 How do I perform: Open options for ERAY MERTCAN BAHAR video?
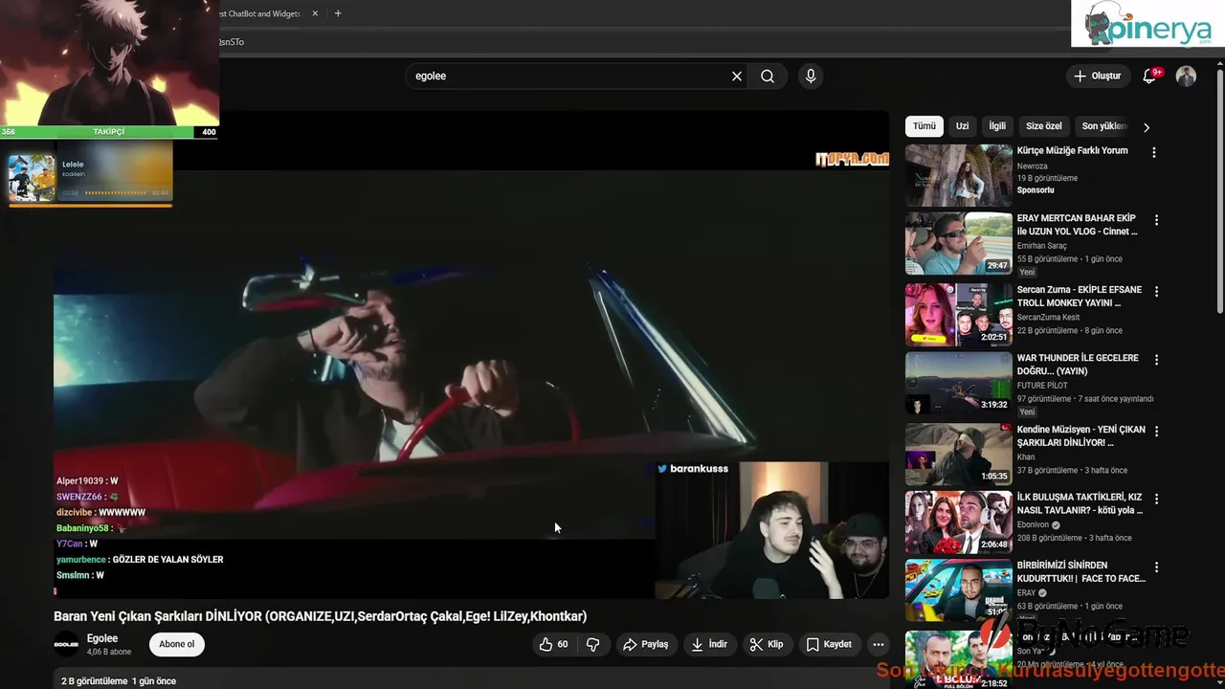pos(1156,220)
